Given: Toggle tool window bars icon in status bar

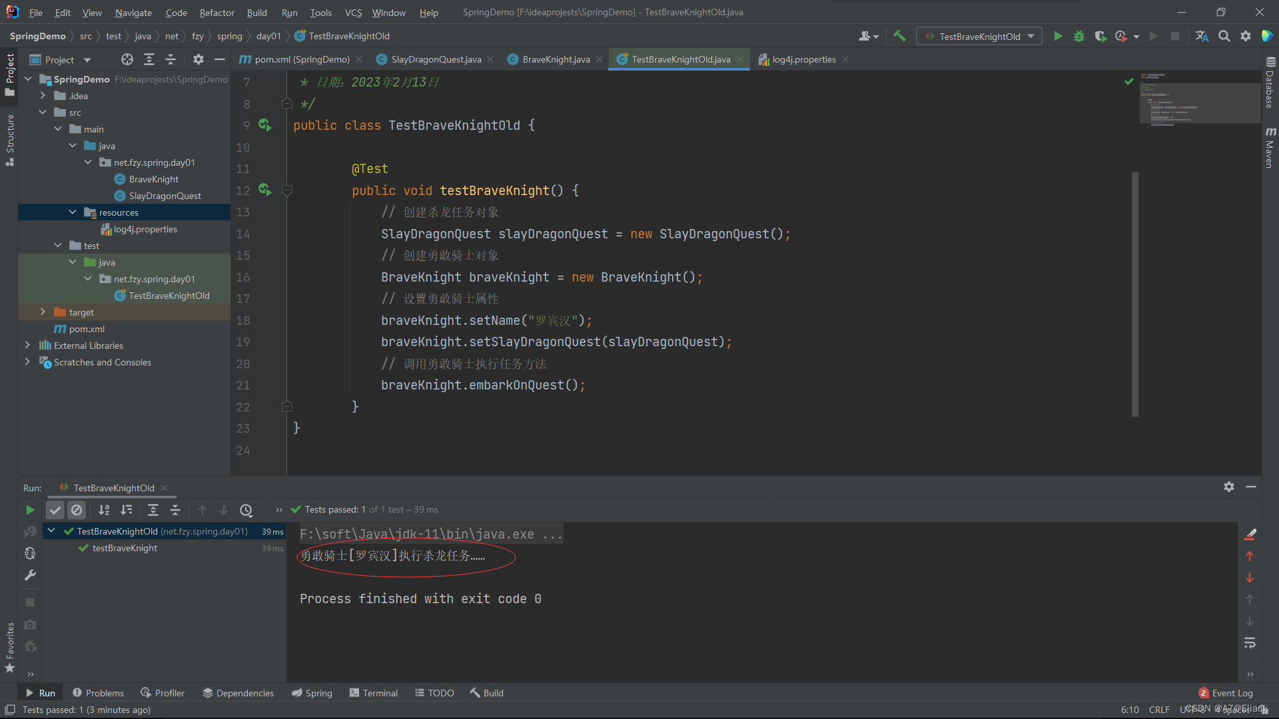Looking at the screenshot, I should (9, 710).
